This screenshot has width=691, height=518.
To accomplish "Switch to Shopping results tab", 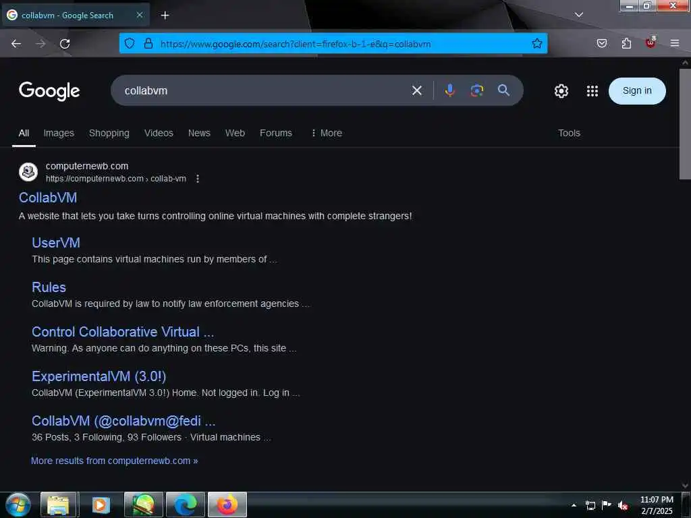I will click(x=109, y=133).
